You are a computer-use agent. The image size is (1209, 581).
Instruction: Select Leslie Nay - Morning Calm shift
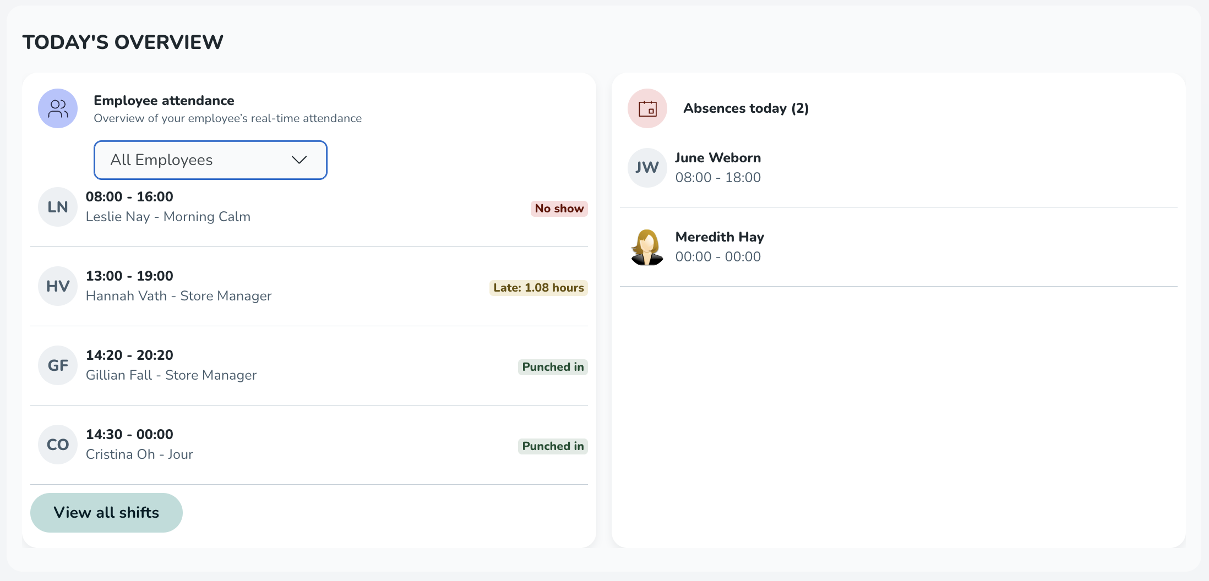pyautogui.click(x=168, y=217)
